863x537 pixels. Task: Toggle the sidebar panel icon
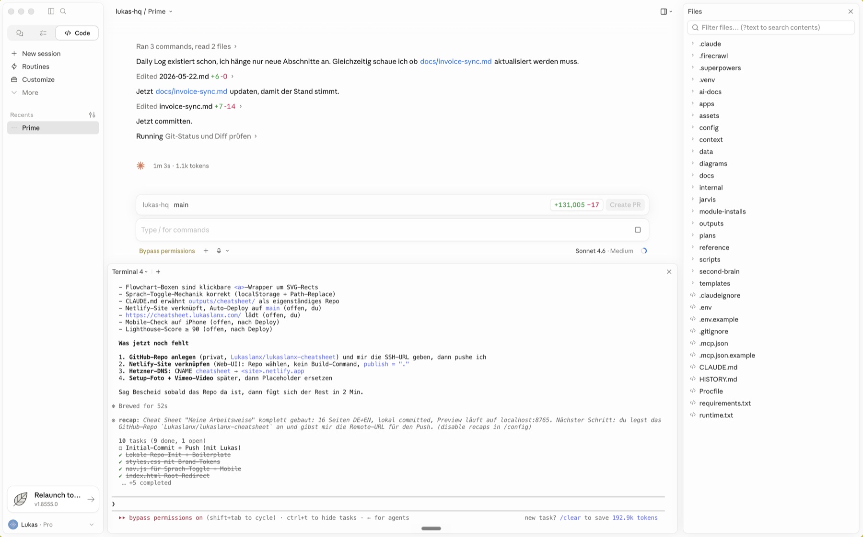click(51, 11)
